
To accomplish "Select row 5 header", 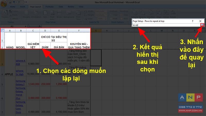I will click(2, 81).
